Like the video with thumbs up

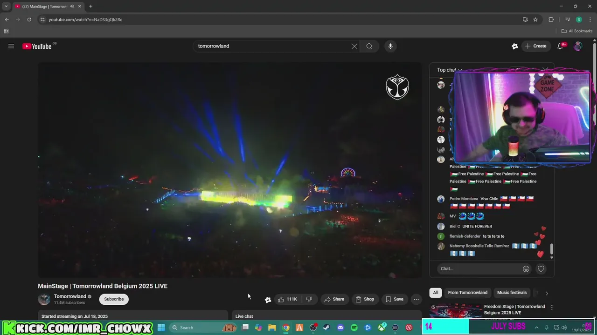pos(287,299)
